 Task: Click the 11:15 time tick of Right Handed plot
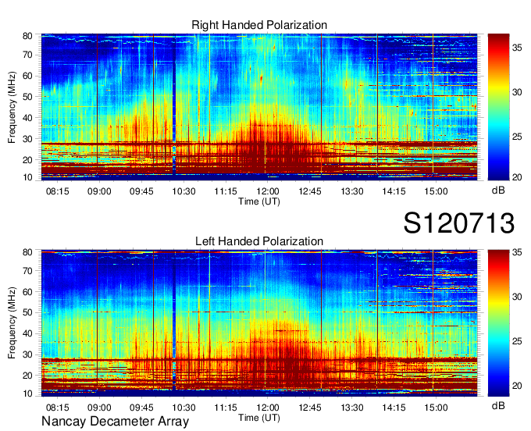pos(226,191)
